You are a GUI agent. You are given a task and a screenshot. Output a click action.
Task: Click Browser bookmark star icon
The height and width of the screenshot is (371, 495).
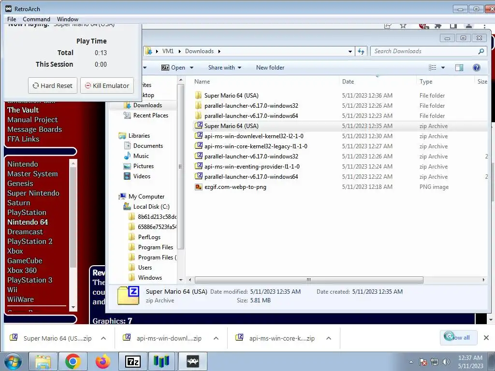403,26
